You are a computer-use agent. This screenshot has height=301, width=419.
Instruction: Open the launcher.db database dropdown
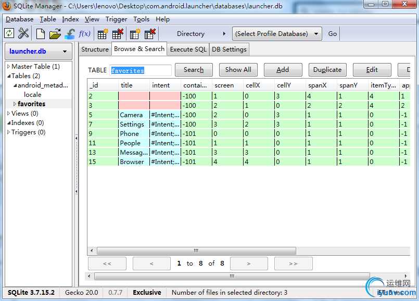click(x=39, y=52)
